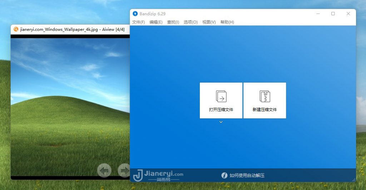
Task: Go to previous image in Aiview
Action: click(x=104, y=170)
